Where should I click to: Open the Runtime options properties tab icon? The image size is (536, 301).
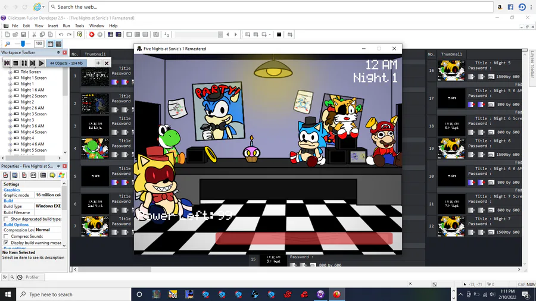24,175
